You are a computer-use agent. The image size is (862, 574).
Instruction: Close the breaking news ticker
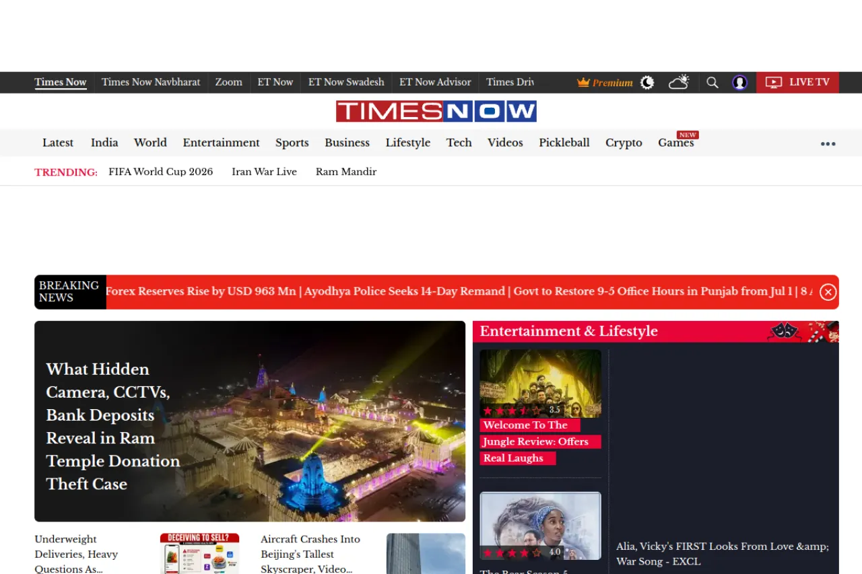tap(828, 292)
